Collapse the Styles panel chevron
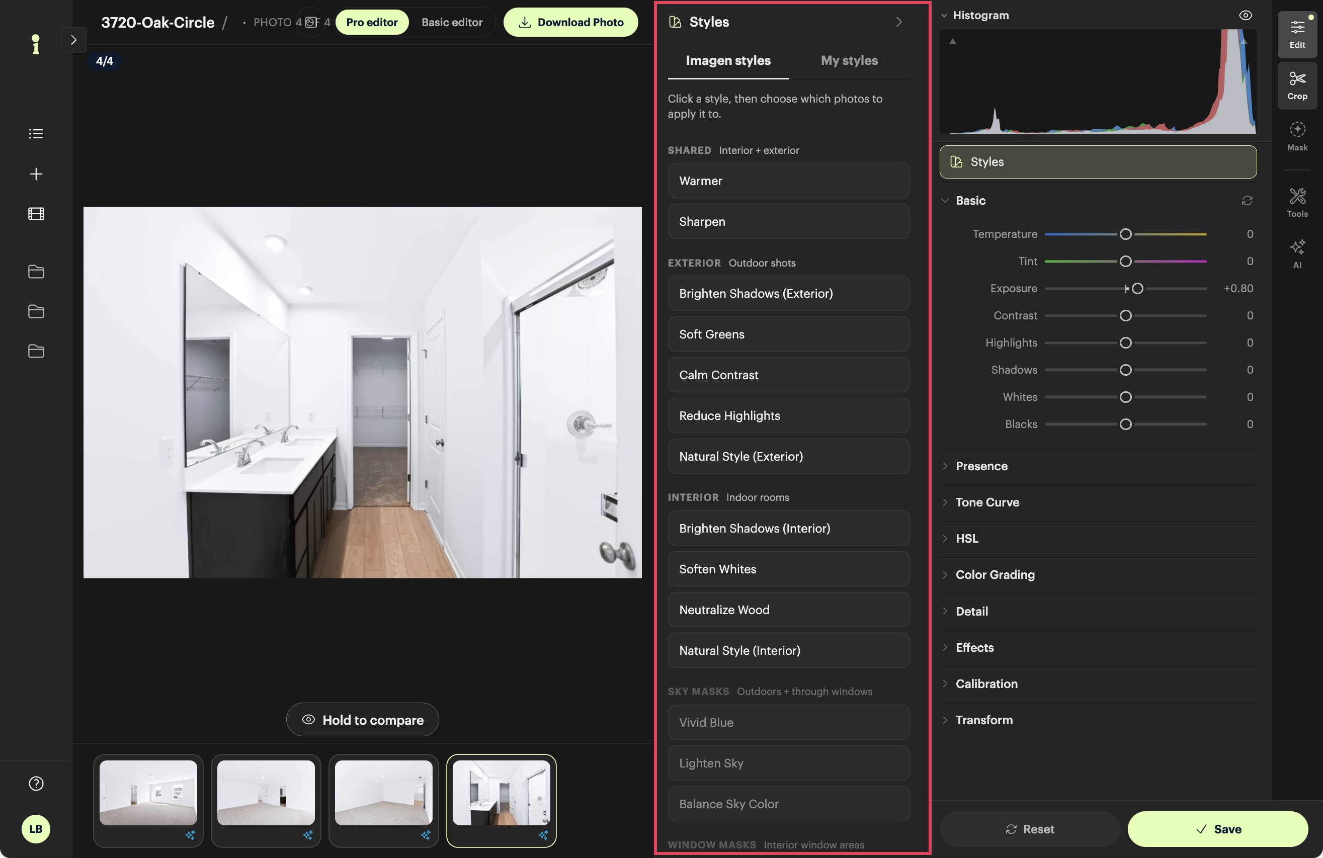 (899, 22)
